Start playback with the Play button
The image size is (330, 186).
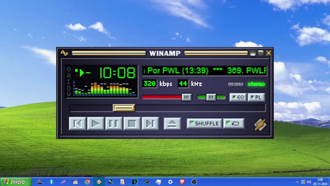pos(96,123)
